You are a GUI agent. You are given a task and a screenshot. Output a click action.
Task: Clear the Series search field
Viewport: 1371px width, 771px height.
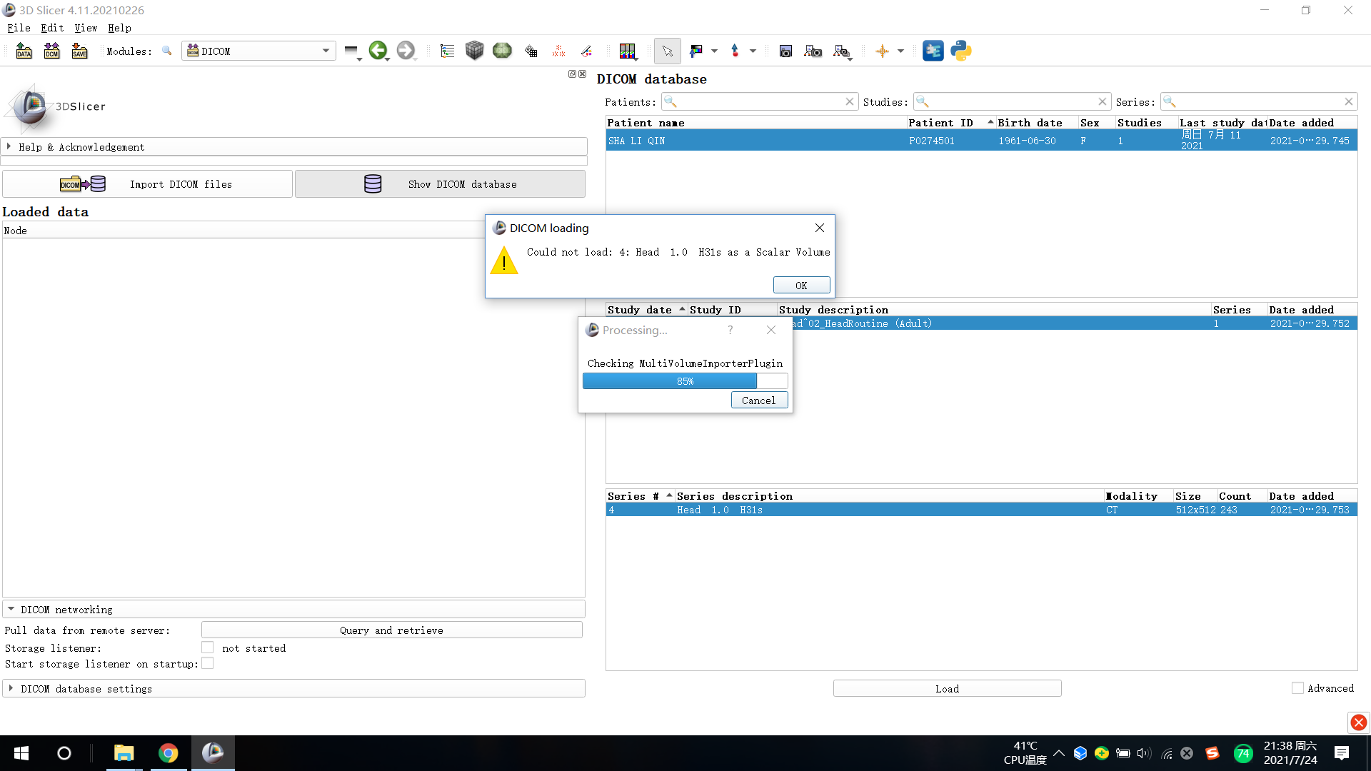click(x=1348, y=101)
